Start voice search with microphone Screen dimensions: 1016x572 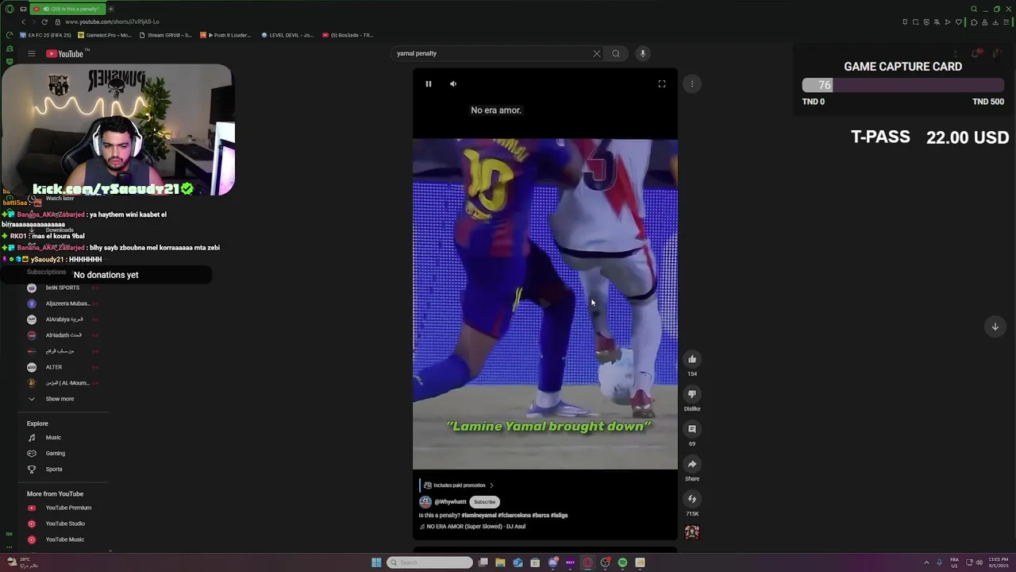point(643,53)
